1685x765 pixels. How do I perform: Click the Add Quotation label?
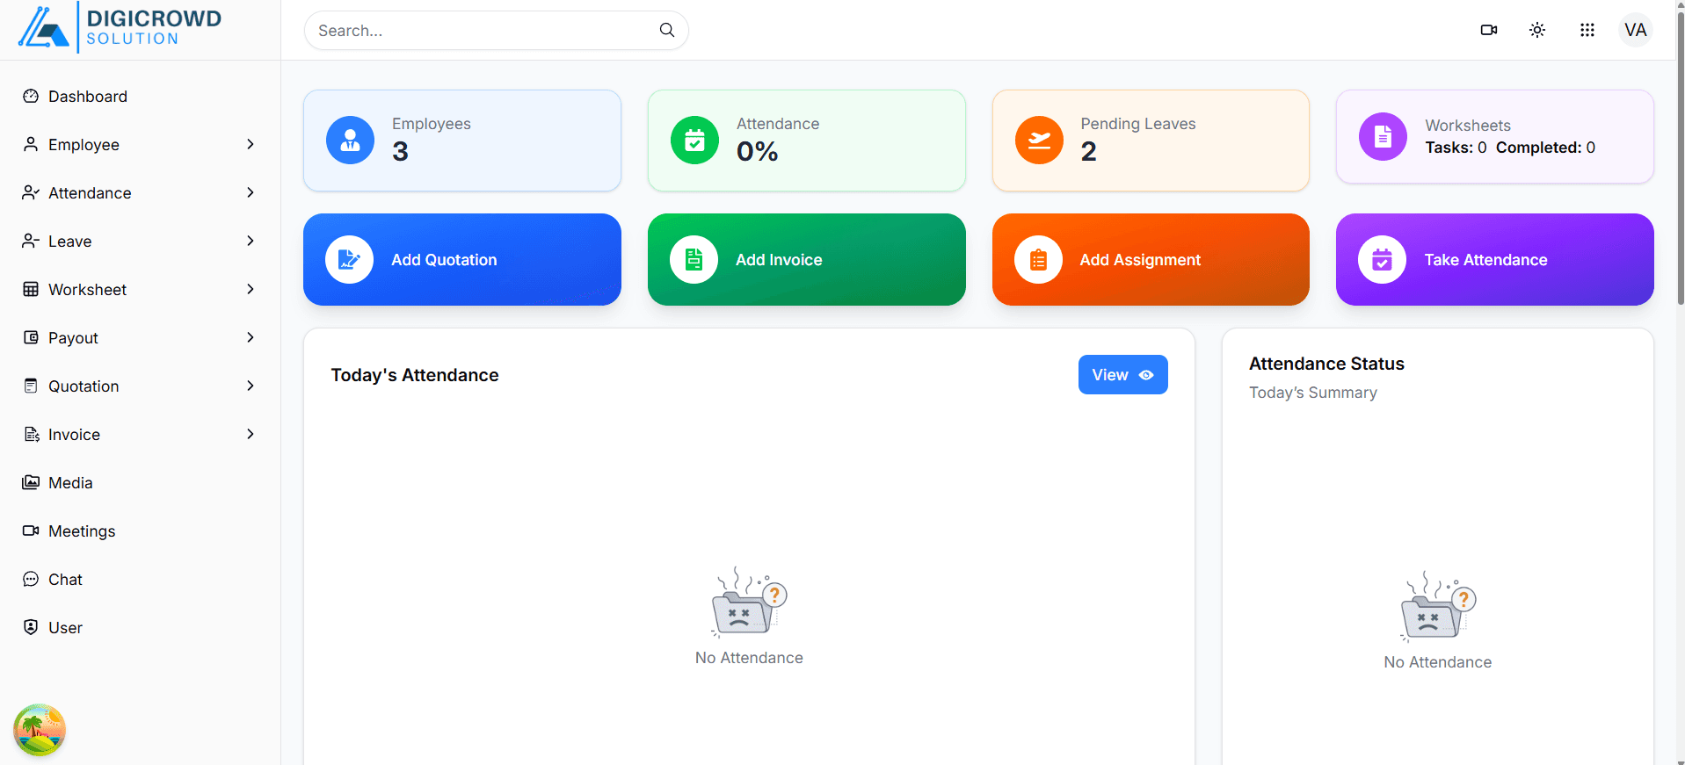coord(444,260)
